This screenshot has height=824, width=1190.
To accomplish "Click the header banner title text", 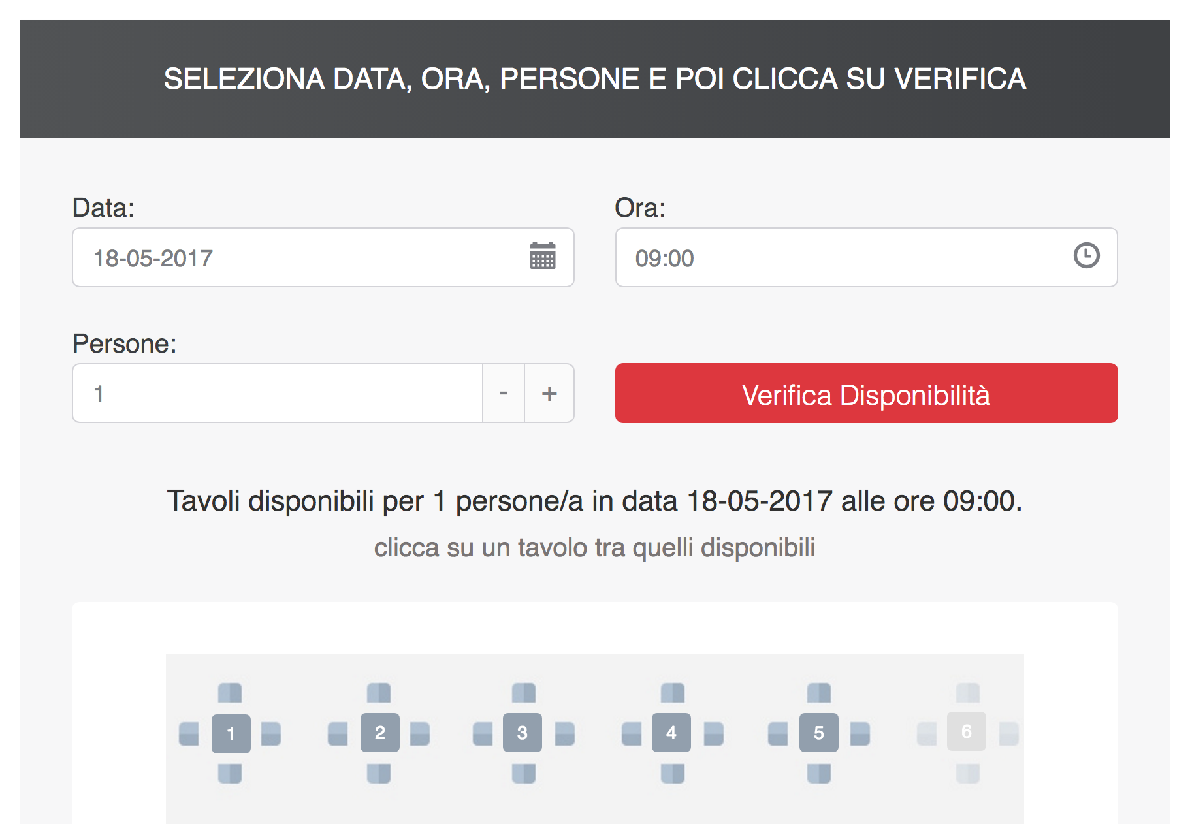I will pyautogui.click(x=594, y=79).
